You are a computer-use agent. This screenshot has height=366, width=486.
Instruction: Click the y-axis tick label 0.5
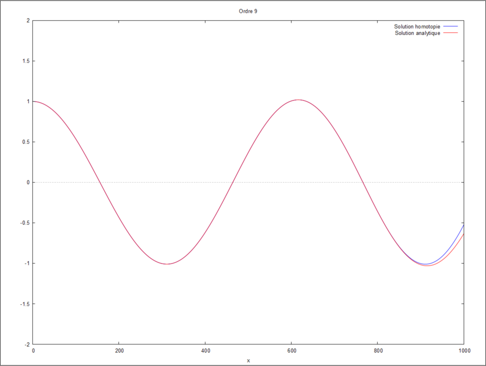[x=26, y=142]
